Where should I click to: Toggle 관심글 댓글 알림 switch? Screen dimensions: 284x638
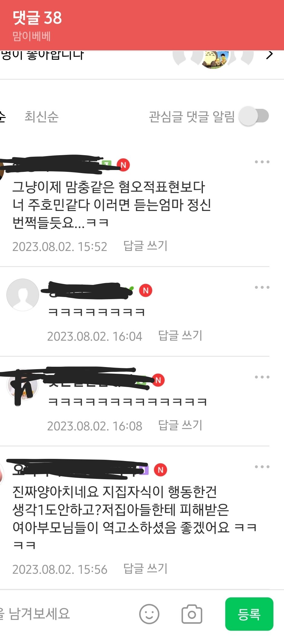coord(254,116)
